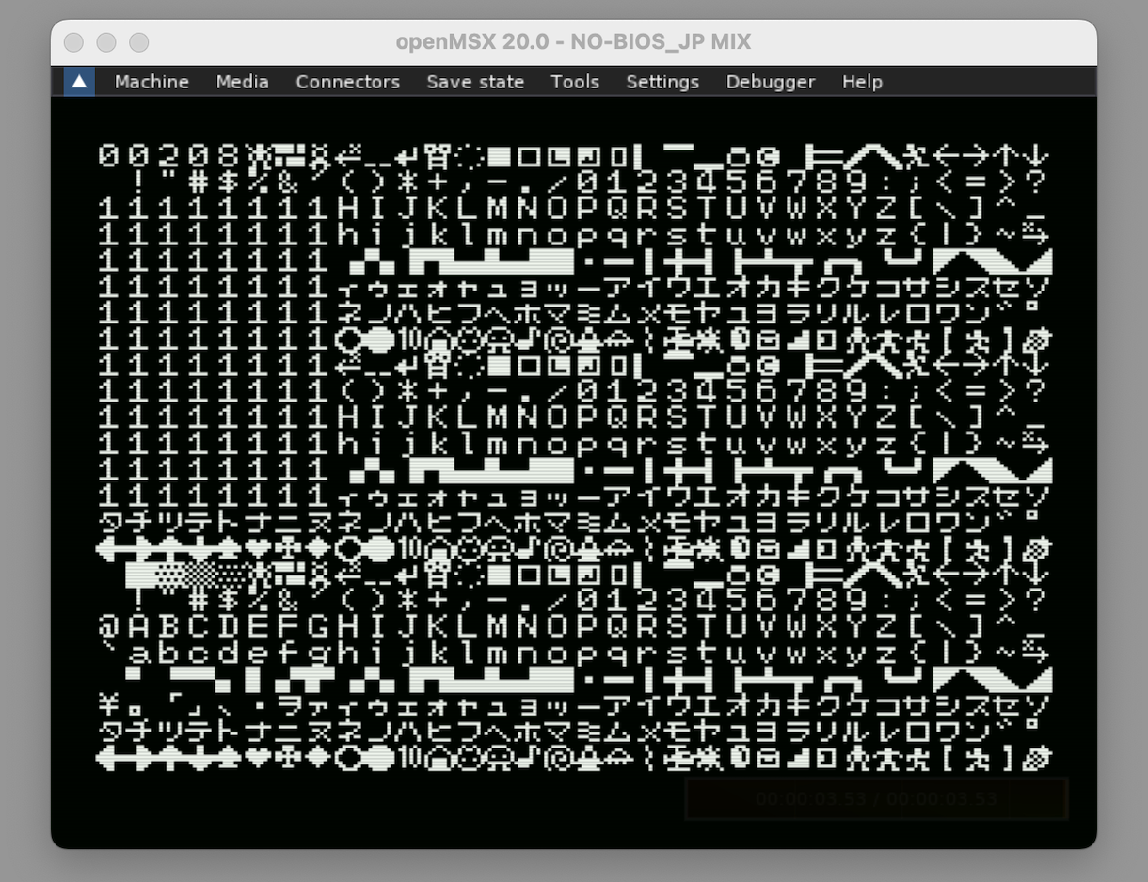Close the openMSX window
Screen dimensions: 1148x882
point(73,42)
